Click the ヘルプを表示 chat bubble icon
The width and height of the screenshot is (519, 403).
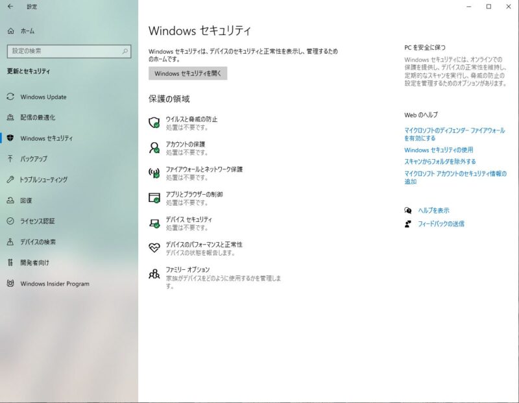pyautogui.click(x=408, y=210)
